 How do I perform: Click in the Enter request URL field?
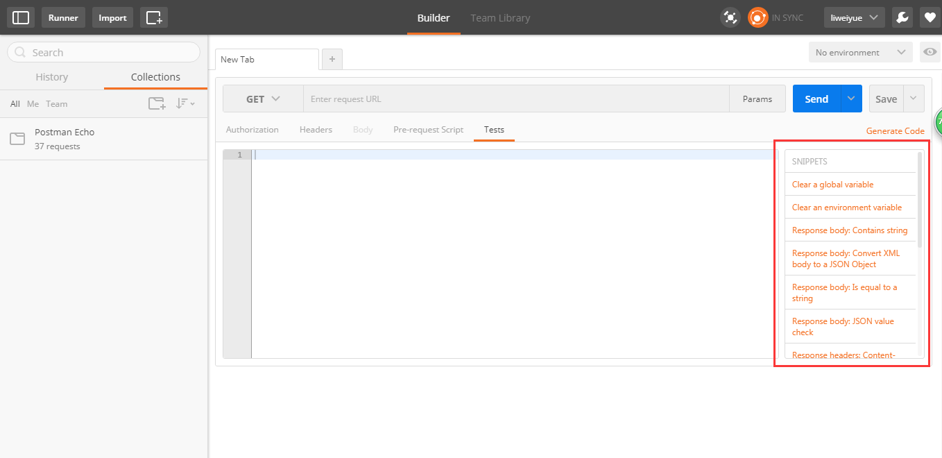516,99
